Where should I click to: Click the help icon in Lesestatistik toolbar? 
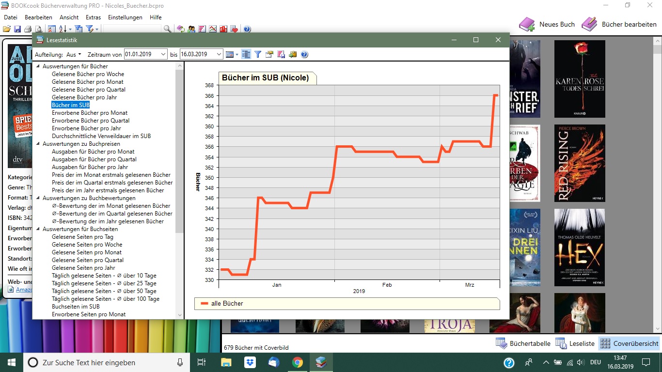coord(304,54)
